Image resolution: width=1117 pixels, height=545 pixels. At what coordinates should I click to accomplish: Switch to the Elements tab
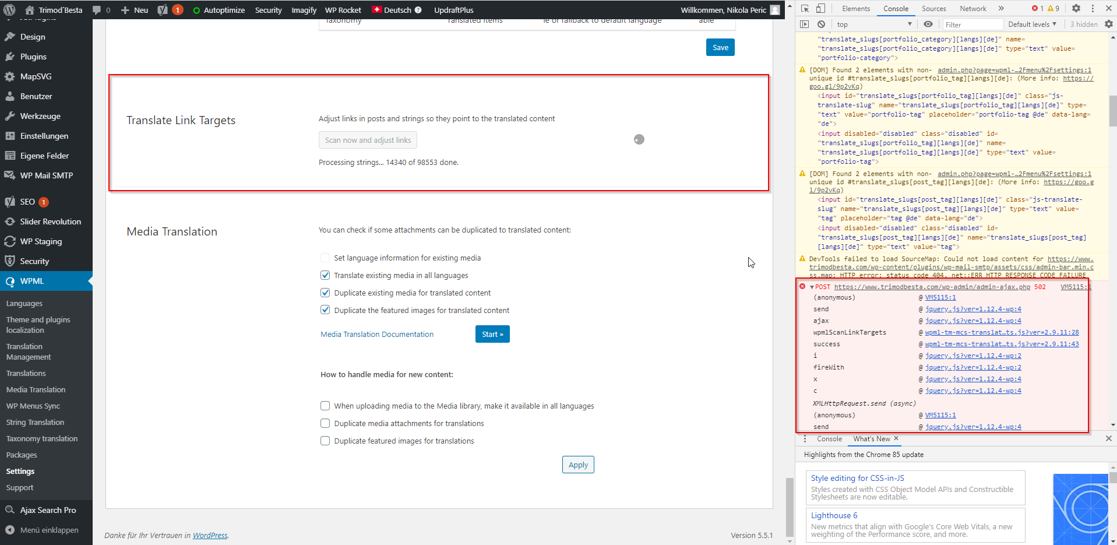click(855, 8)
